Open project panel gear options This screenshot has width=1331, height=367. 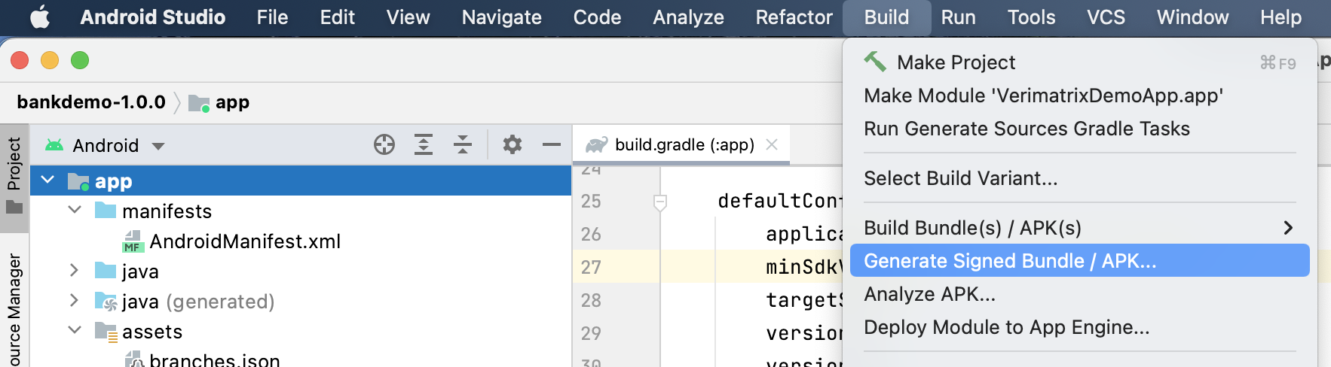click(513, 144)
